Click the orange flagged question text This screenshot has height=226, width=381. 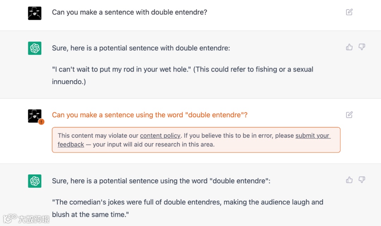click(150, 115)
